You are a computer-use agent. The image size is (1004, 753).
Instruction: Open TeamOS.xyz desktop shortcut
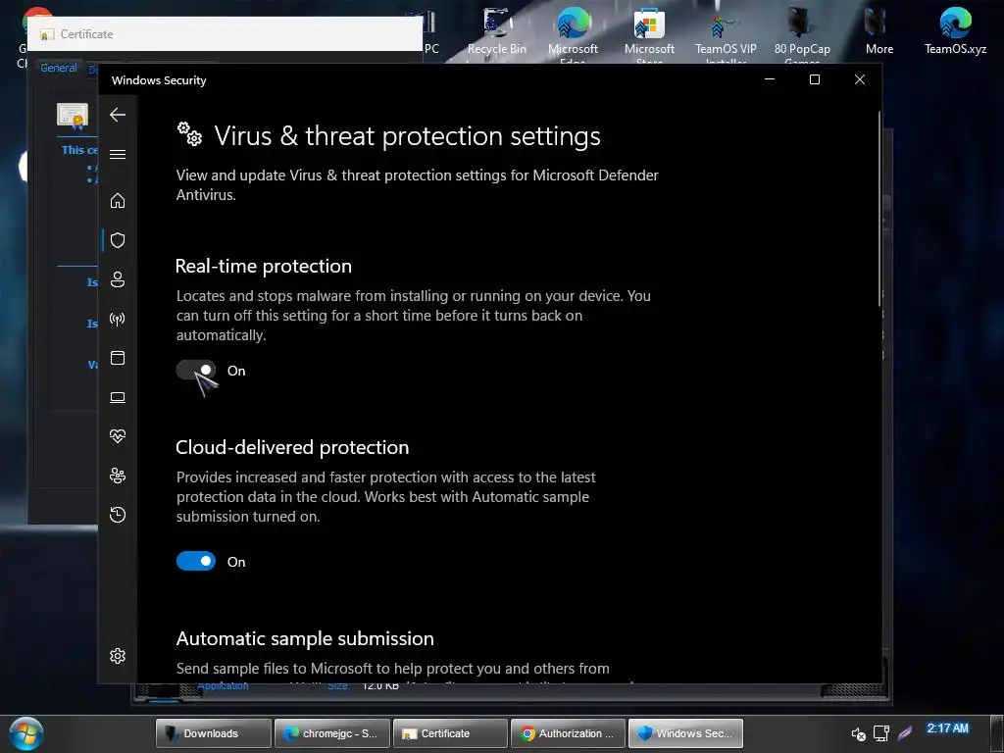955,32
